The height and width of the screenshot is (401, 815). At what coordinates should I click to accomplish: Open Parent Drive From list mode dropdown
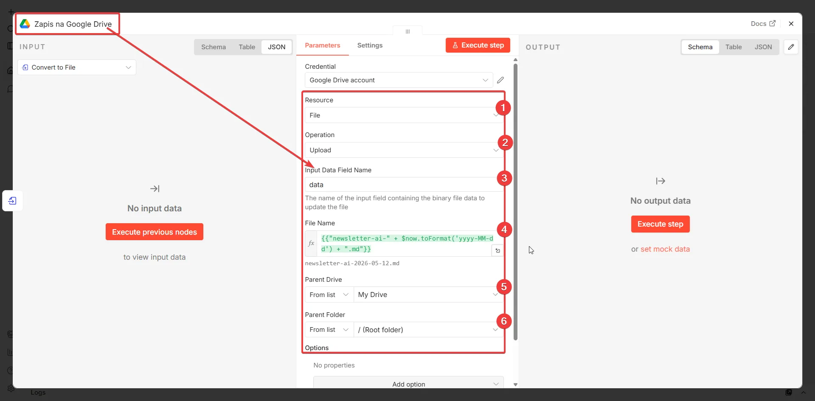click(329, 294)
